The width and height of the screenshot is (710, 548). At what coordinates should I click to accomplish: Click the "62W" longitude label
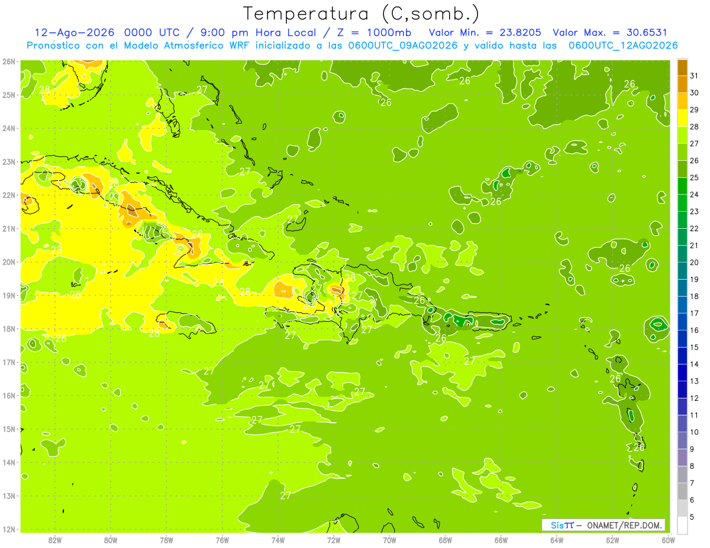click(x=612, y=540)
